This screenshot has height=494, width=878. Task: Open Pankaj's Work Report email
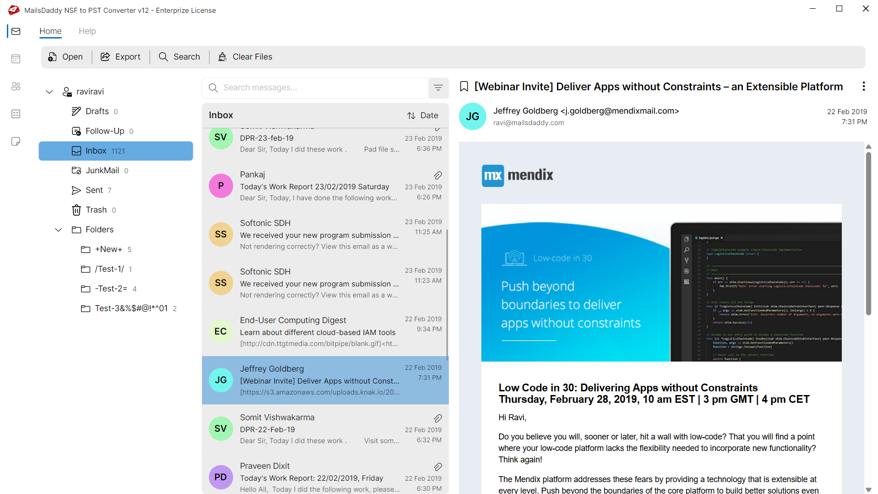tap(325, 186)
